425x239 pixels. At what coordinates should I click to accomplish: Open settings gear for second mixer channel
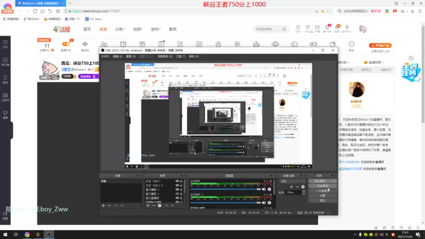(x=269, y=202)
